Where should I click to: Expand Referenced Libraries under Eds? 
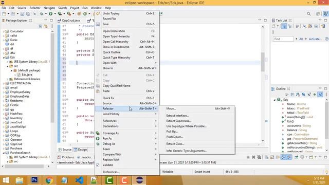(8, 79)
